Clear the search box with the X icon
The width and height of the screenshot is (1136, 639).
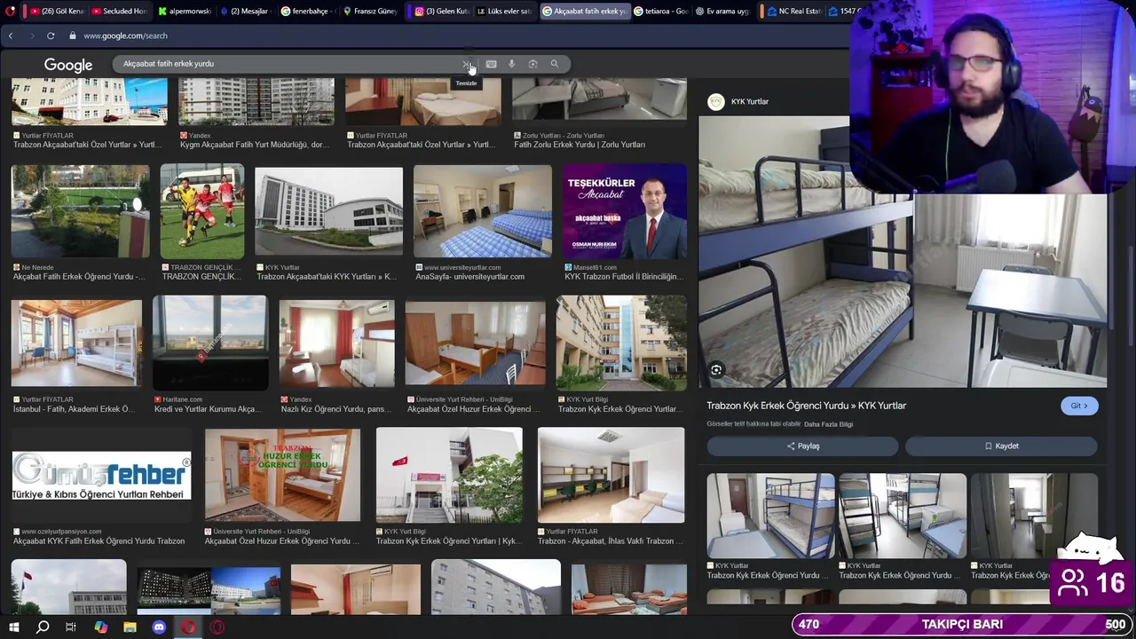click(x=466, y=64)
